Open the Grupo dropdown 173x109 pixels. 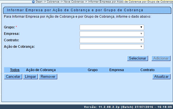112,27
